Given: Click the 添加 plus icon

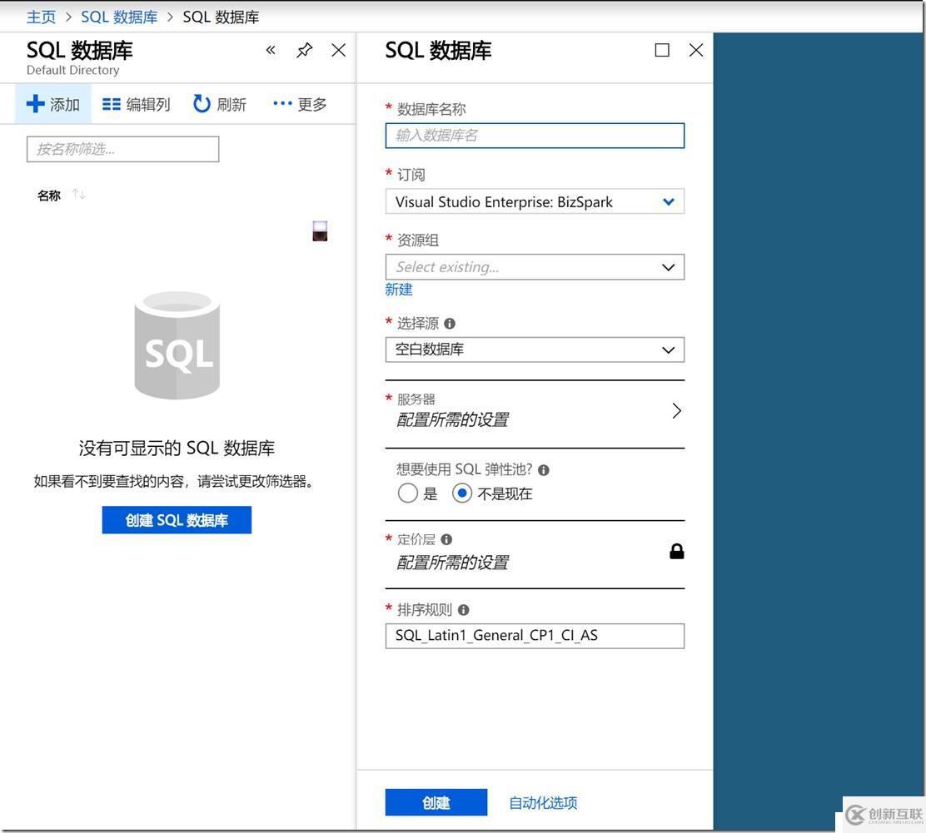Looking at the screenshot, I should (x=35, y=103).
